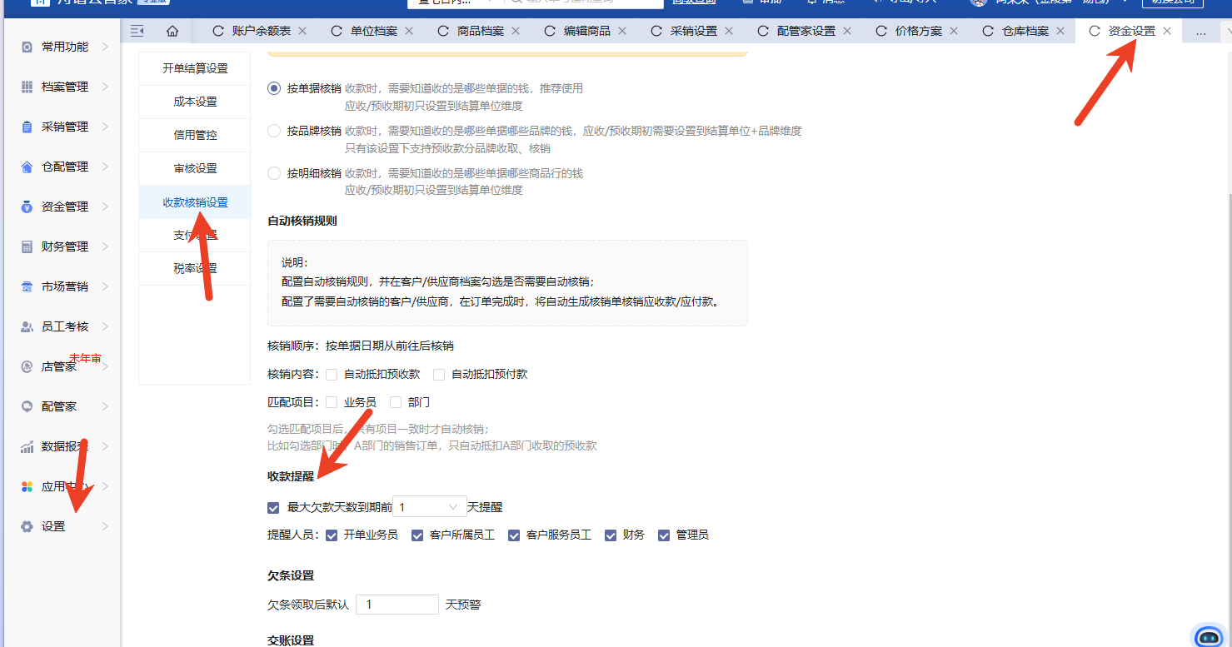Screen dimensions: 1232x647
Task: Select the 按品牌核销 radio option
Action: [x=274, y=131]
